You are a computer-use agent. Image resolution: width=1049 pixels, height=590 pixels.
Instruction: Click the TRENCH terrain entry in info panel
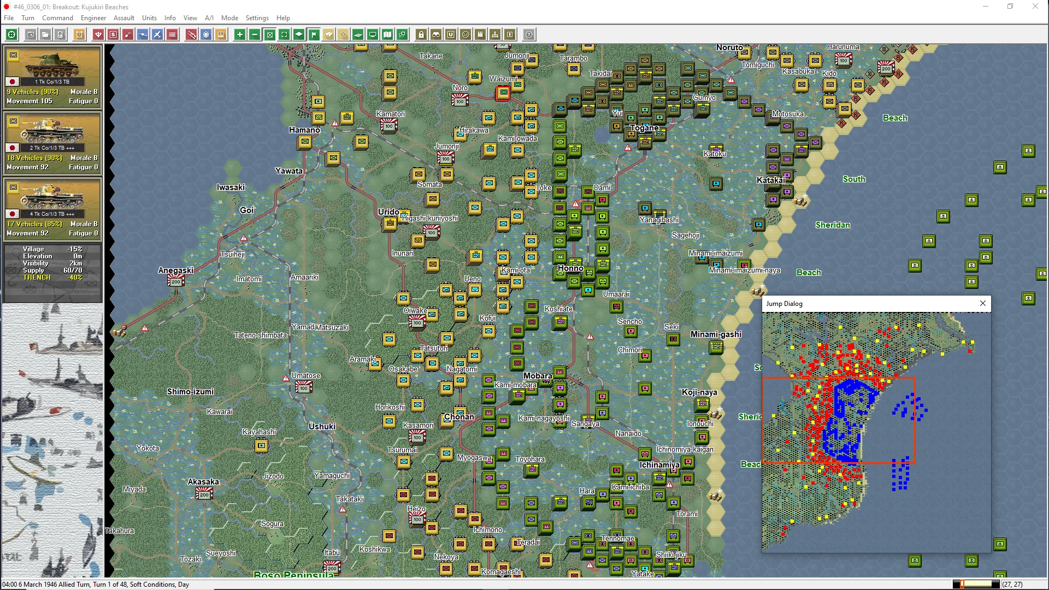point(52,278)
